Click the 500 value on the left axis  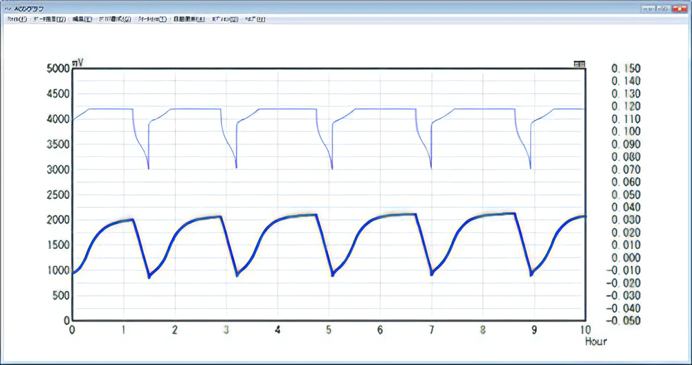point(62,295)
